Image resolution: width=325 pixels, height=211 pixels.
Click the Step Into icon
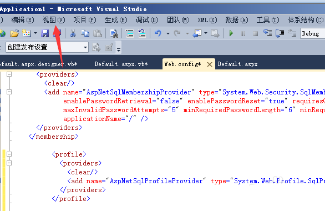click(267, 33)
